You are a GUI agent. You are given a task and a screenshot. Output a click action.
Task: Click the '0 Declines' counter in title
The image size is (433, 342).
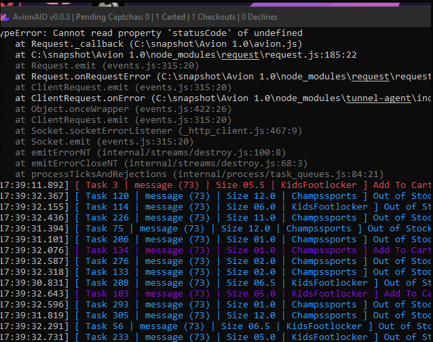coord(259,17)
